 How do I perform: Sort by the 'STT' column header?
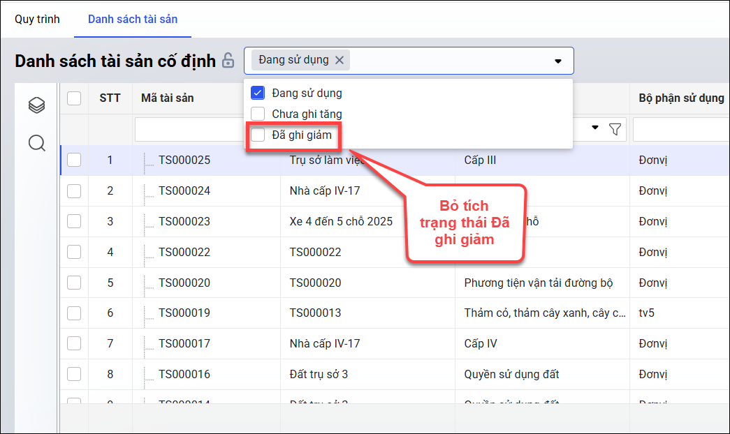tap(110, 98)
